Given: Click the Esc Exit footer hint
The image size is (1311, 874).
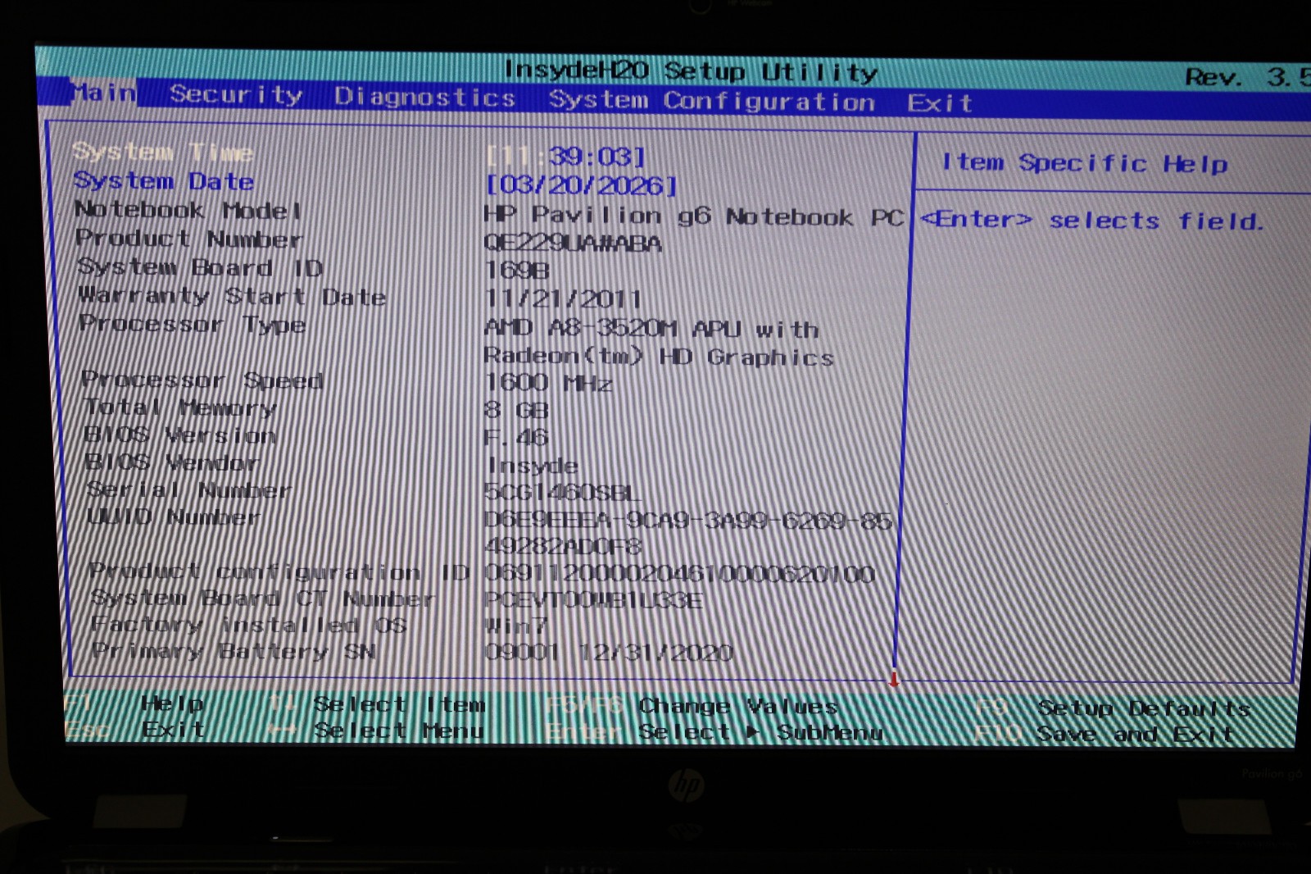Looking at the screenshot, I should click(136, 728).
